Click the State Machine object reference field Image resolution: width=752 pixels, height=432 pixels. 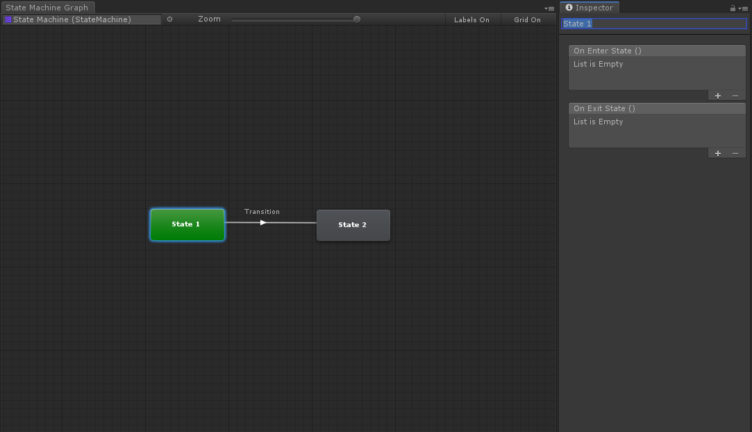[82, 19]
